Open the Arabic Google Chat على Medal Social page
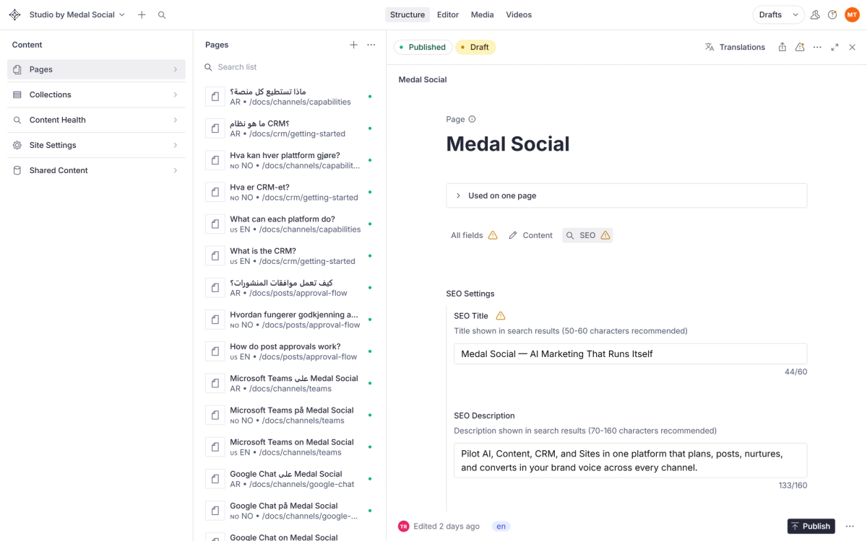 pyautogui.click(x=289, y=479)
